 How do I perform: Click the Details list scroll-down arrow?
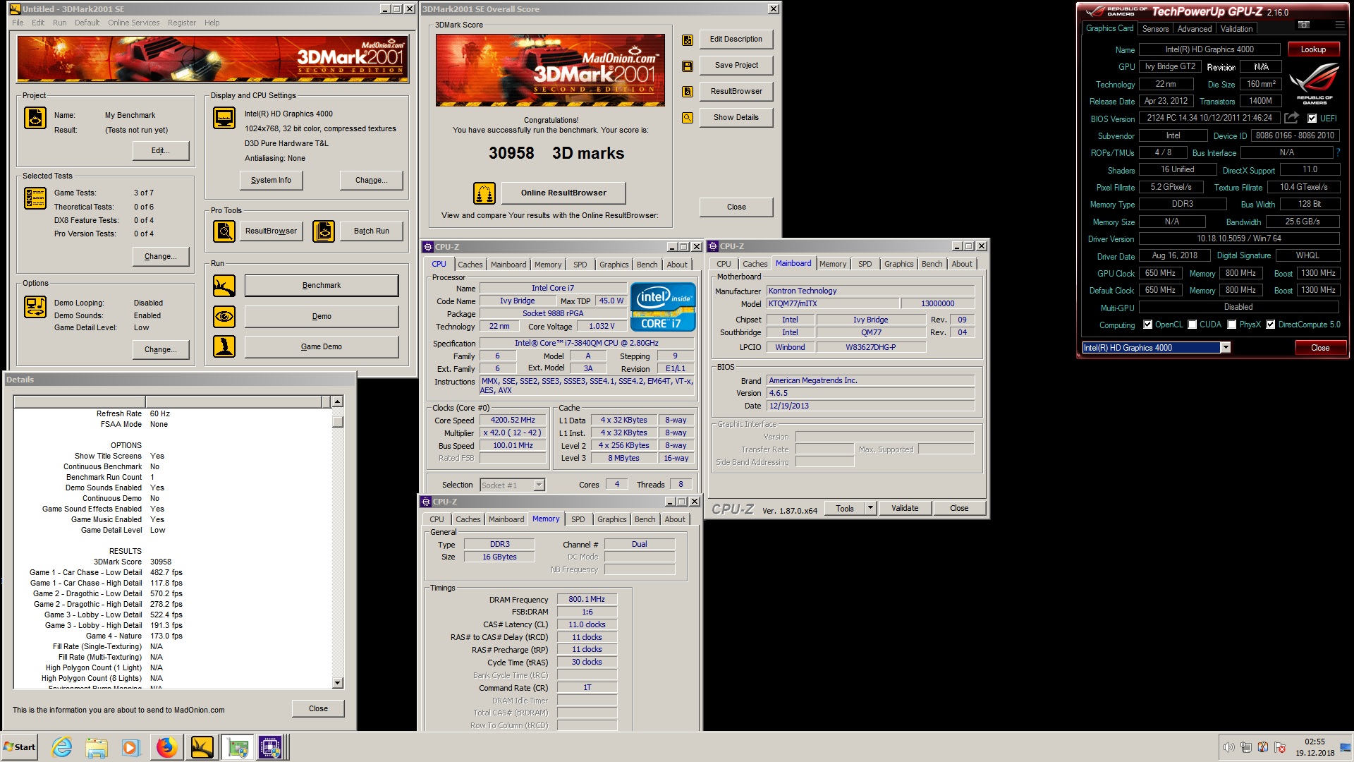337,683
